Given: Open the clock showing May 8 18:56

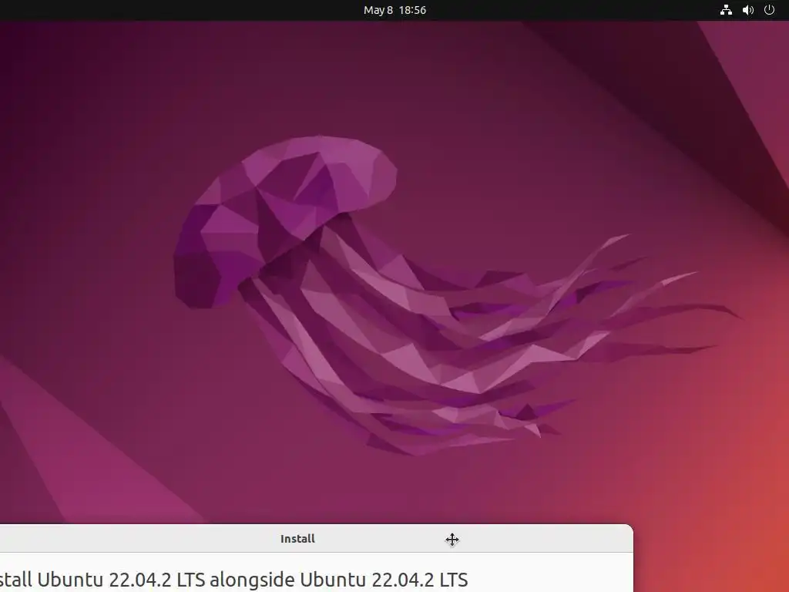Looking at the screenshot, I should pyautogui.click(x=394, y=10).
